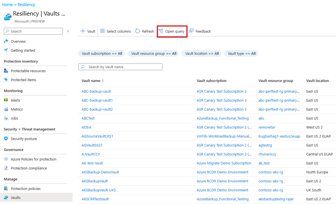Image resolution: width=336 pixels, height=204 pixels.
Task: Open ADEvt vault link
Action: 86,127
